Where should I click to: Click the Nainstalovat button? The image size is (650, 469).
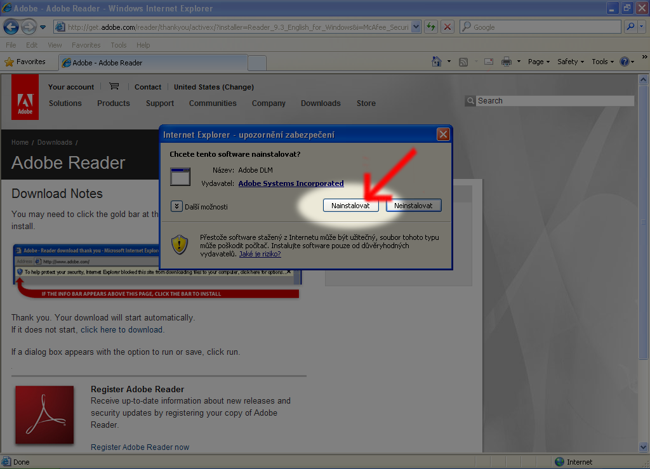(350, 206)
